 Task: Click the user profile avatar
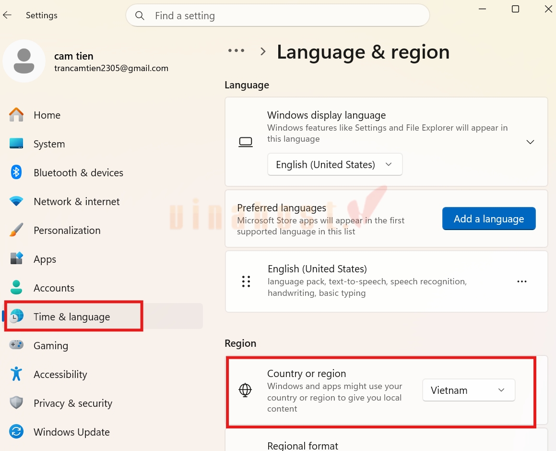tap(24, 61)
